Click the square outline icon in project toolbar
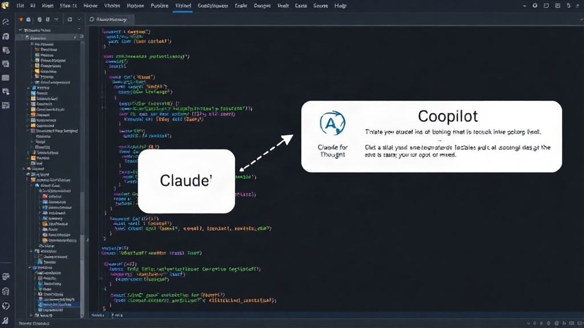The image size is (584, 328). pos(70,19)
